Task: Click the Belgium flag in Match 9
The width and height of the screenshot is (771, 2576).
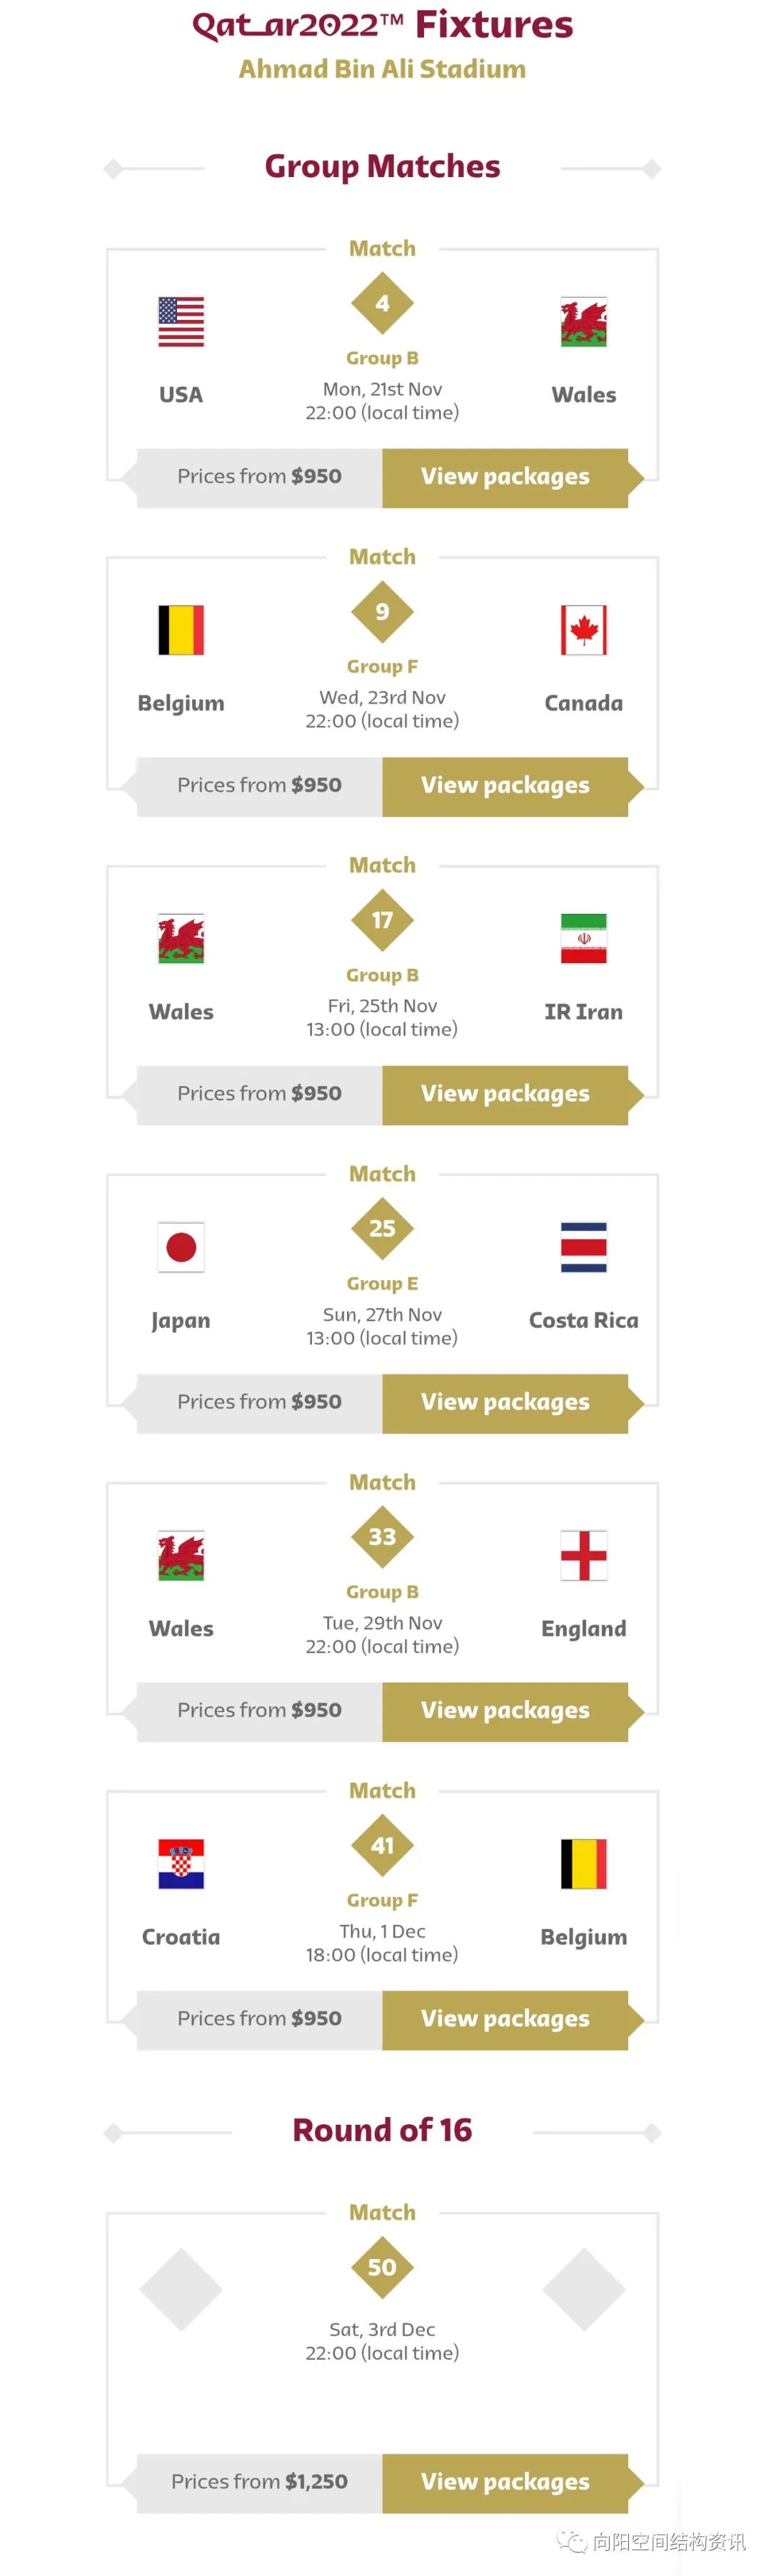Action: coord(181,630)
